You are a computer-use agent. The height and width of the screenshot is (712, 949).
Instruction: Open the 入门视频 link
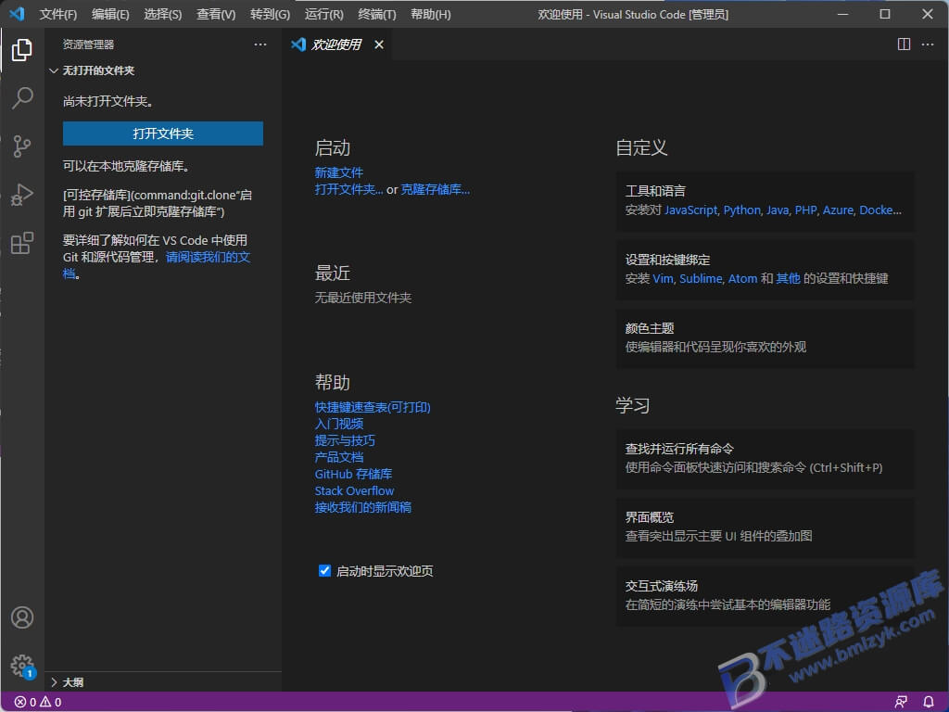click(x=339, y=424)
